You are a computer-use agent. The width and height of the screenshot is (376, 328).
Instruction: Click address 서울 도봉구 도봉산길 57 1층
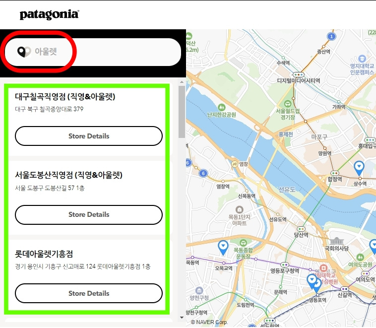(x=50, y=188)
